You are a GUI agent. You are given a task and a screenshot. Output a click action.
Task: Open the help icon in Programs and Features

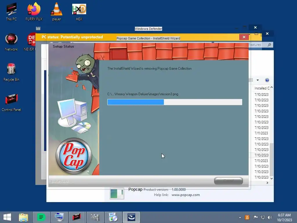267,80
